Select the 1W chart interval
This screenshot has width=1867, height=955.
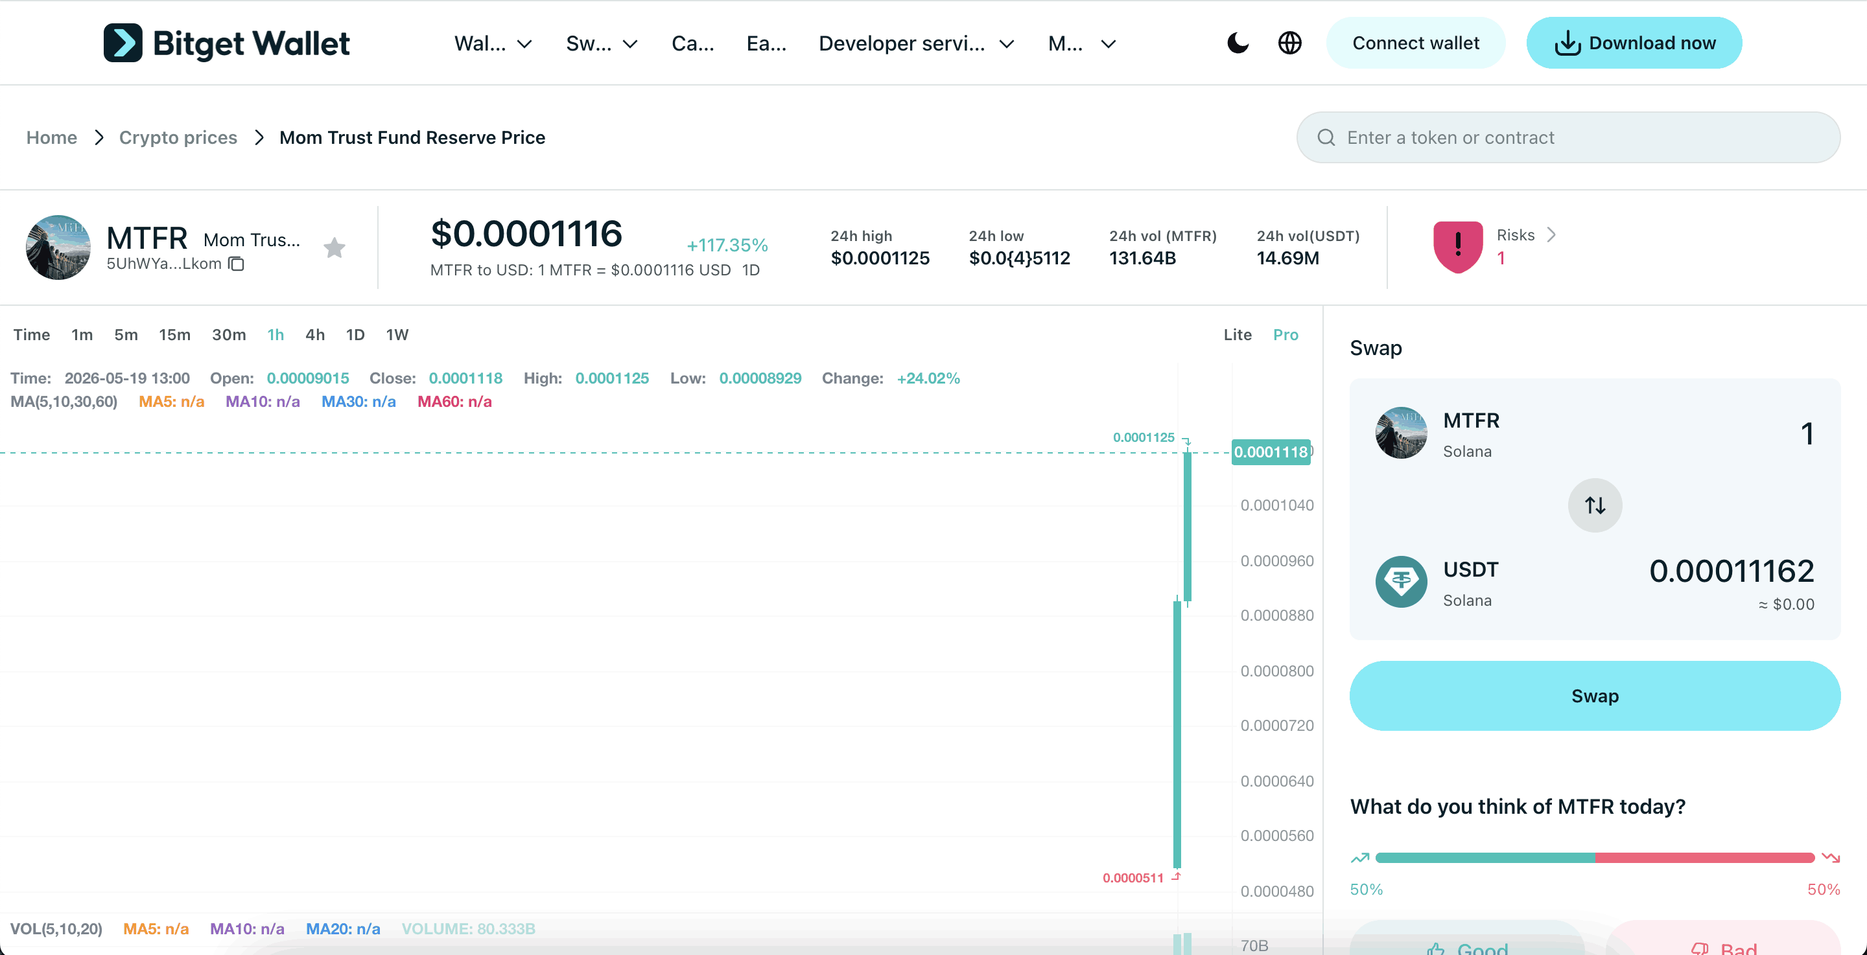[x=397, y=335]
